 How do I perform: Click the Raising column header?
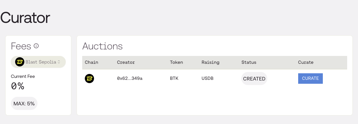210,62
